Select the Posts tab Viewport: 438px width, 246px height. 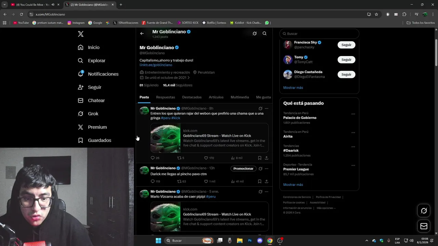144,97
